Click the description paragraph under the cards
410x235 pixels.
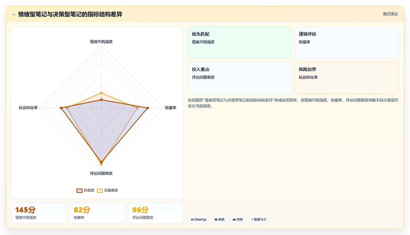point(293,103)
